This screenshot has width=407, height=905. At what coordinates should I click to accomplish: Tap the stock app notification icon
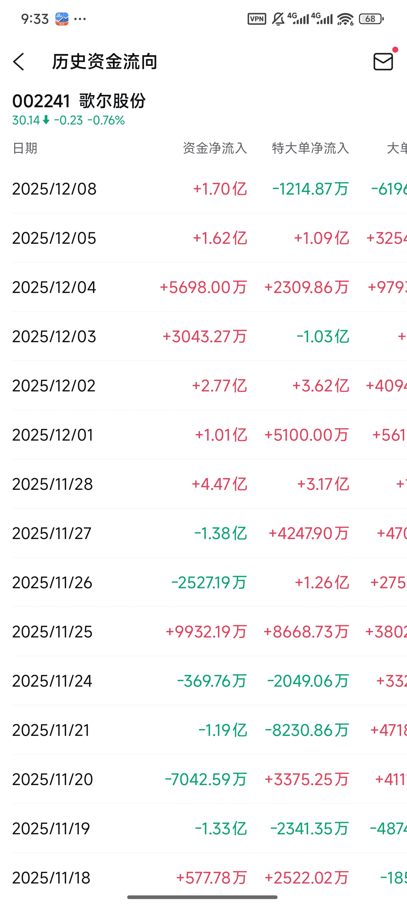click(x=62, y=19)
